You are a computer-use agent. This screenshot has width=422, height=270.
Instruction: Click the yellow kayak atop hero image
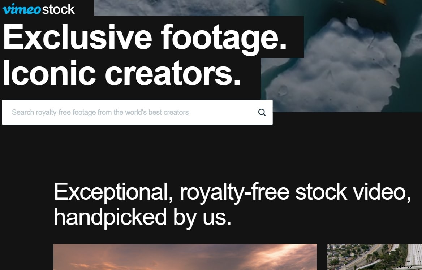tap(380, 2)
